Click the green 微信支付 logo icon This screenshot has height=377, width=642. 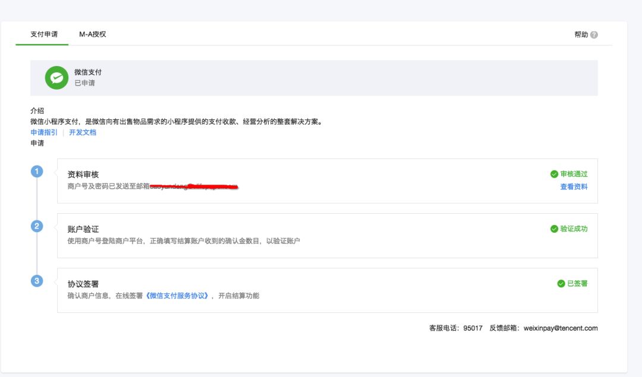(x=56, y=78)
